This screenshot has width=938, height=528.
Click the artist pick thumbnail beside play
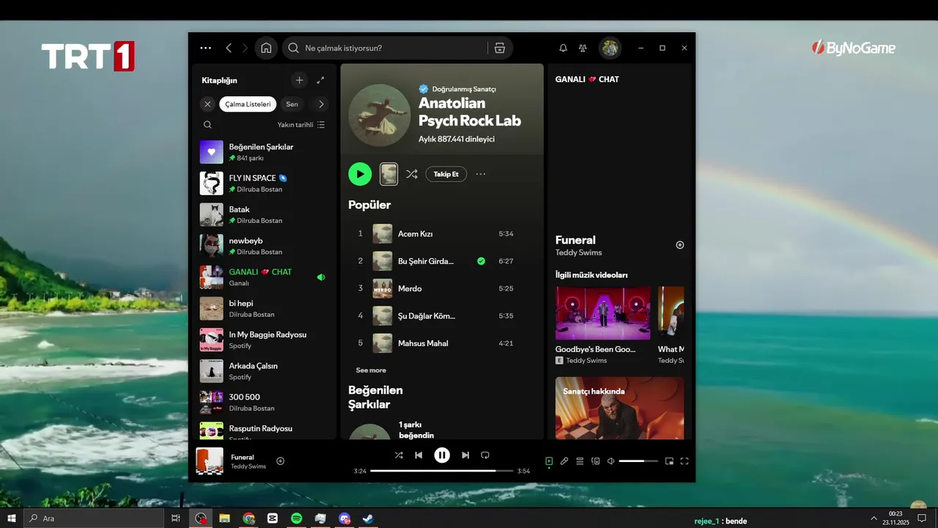pos(389,174)
